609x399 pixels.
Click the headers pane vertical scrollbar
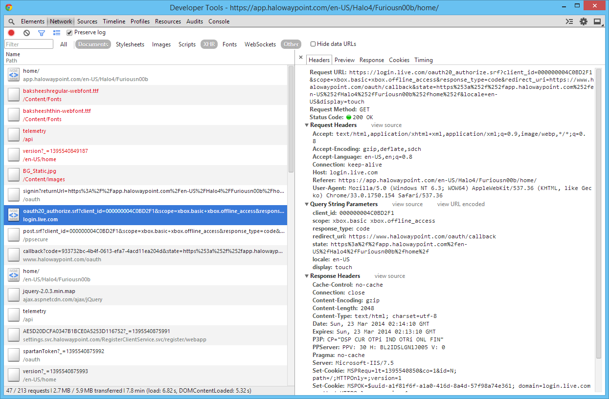point(599,213)
